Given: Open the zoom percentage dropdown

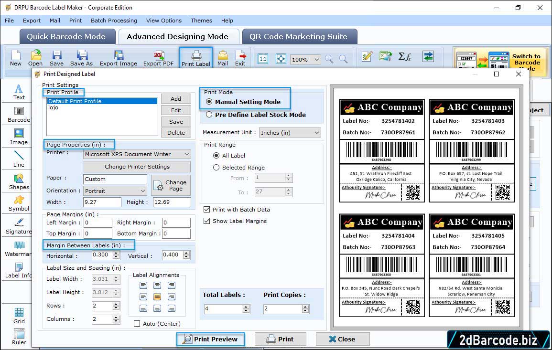Looking at the screenshot, I should pyautogui.click(x=305, y=59).
